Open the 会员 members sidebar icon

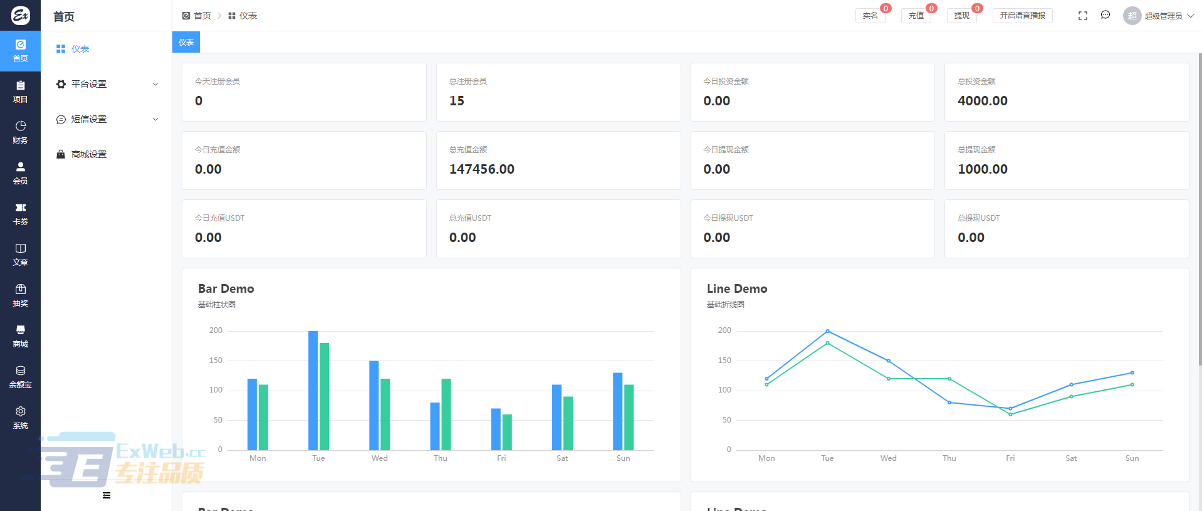20,173
